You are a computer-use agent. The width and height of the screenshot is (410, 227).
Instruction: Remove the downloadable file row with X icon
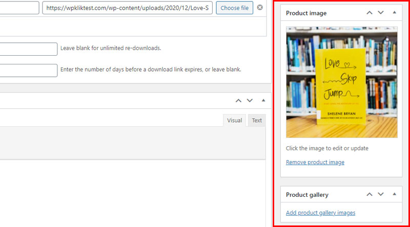click(x=260, y=7)
